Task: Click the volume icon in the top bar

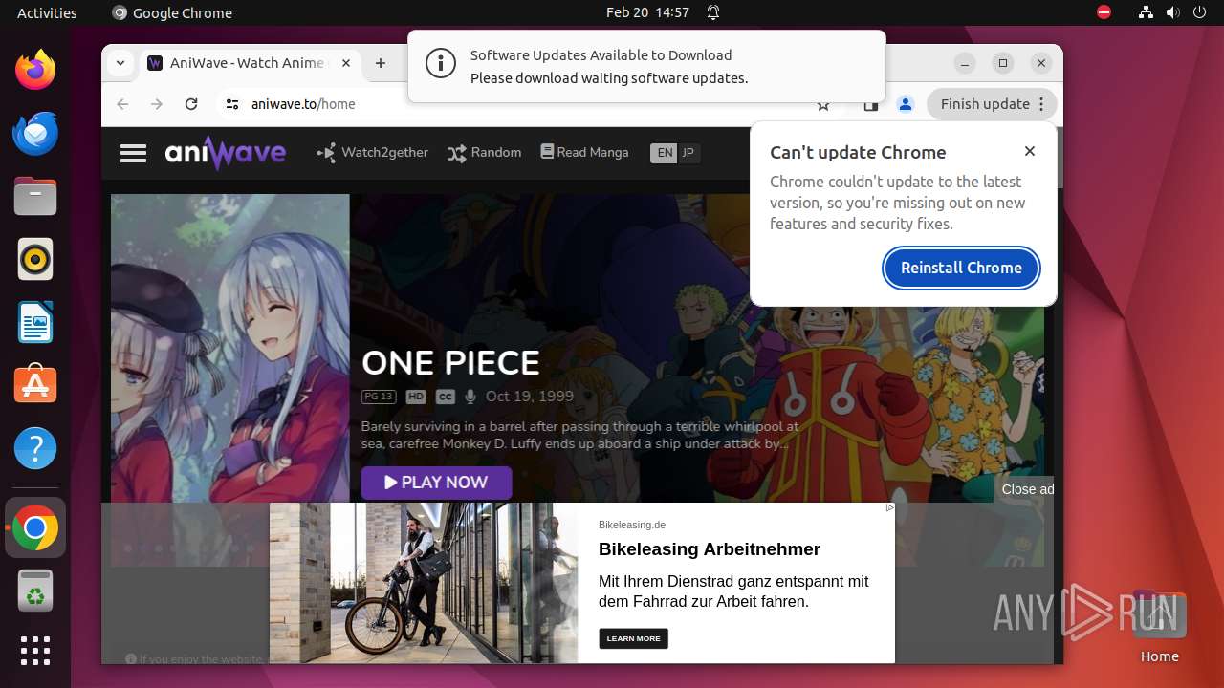Action: click(x=1173, y=12)
